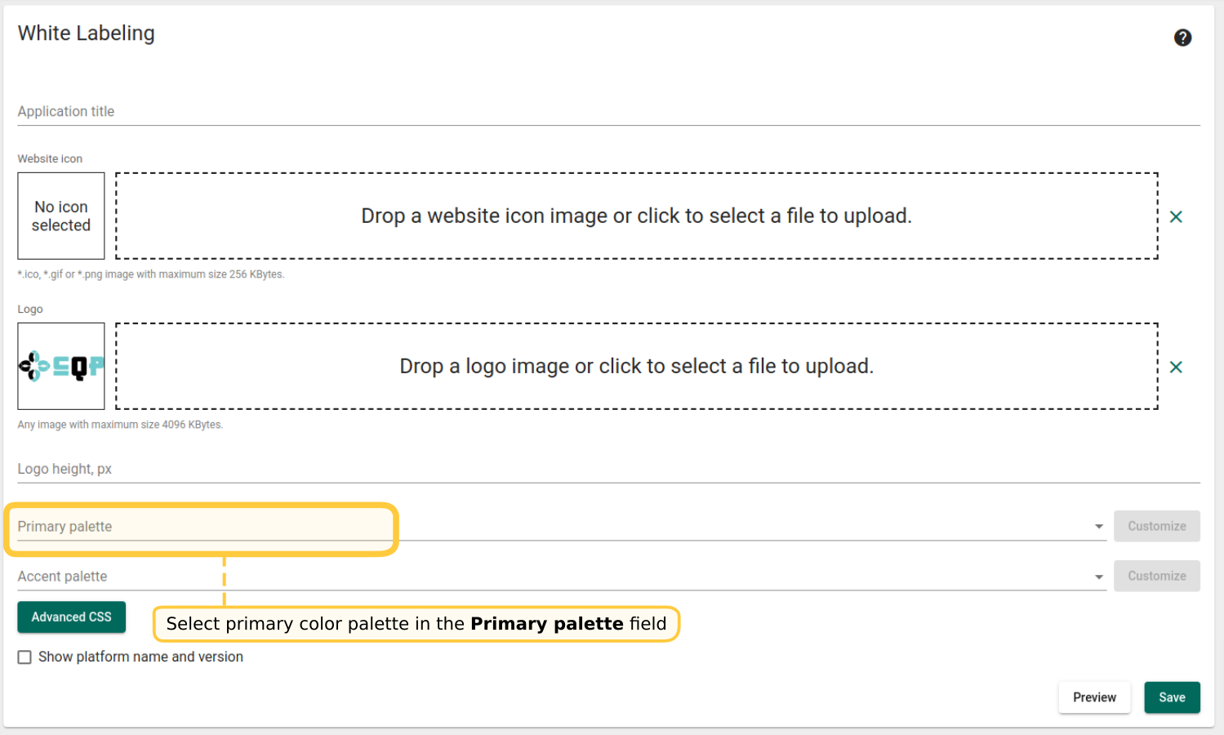1224x735 pixels.
Task: Focus the Application title field
Action: pos(608,112)
